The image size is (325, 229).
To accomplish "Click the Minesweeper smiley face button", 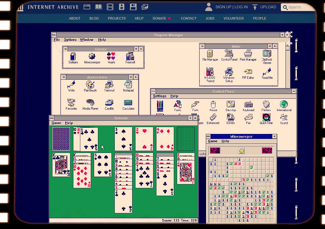I will (x=241, y=151).
